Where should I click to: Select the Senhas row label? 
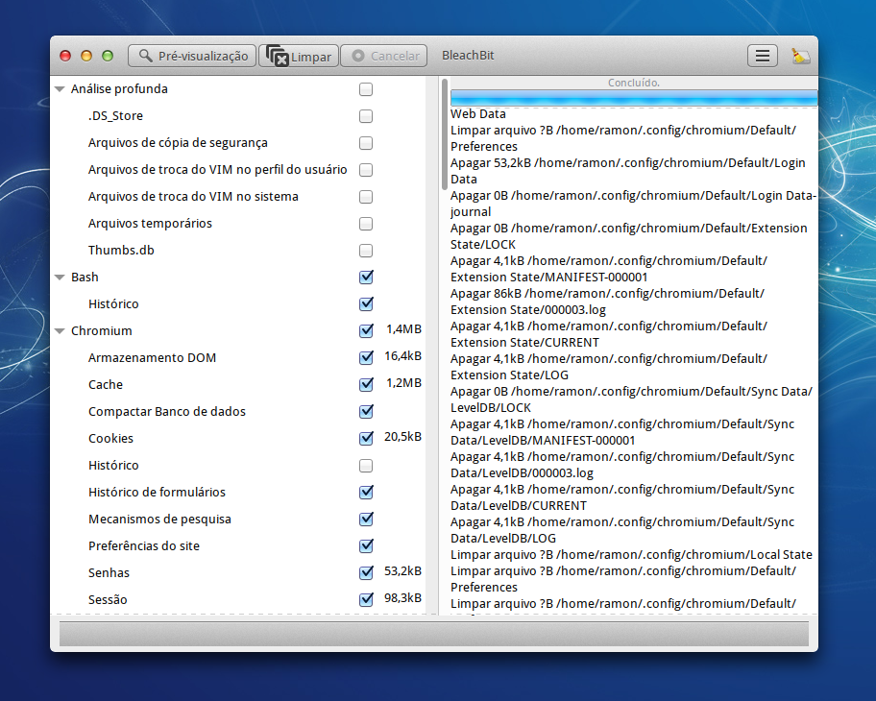[x=109, y=573]
